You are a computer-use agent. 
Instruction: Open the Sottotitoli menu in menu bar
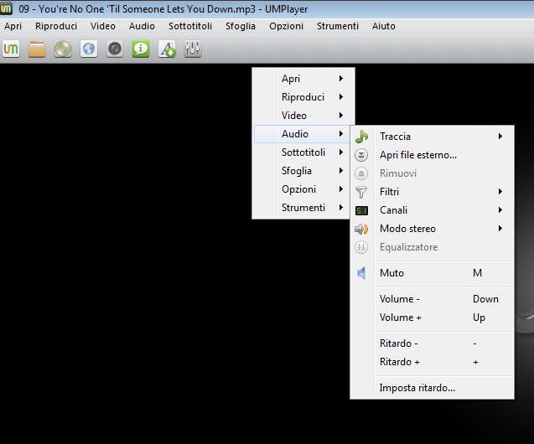[190, 26]
